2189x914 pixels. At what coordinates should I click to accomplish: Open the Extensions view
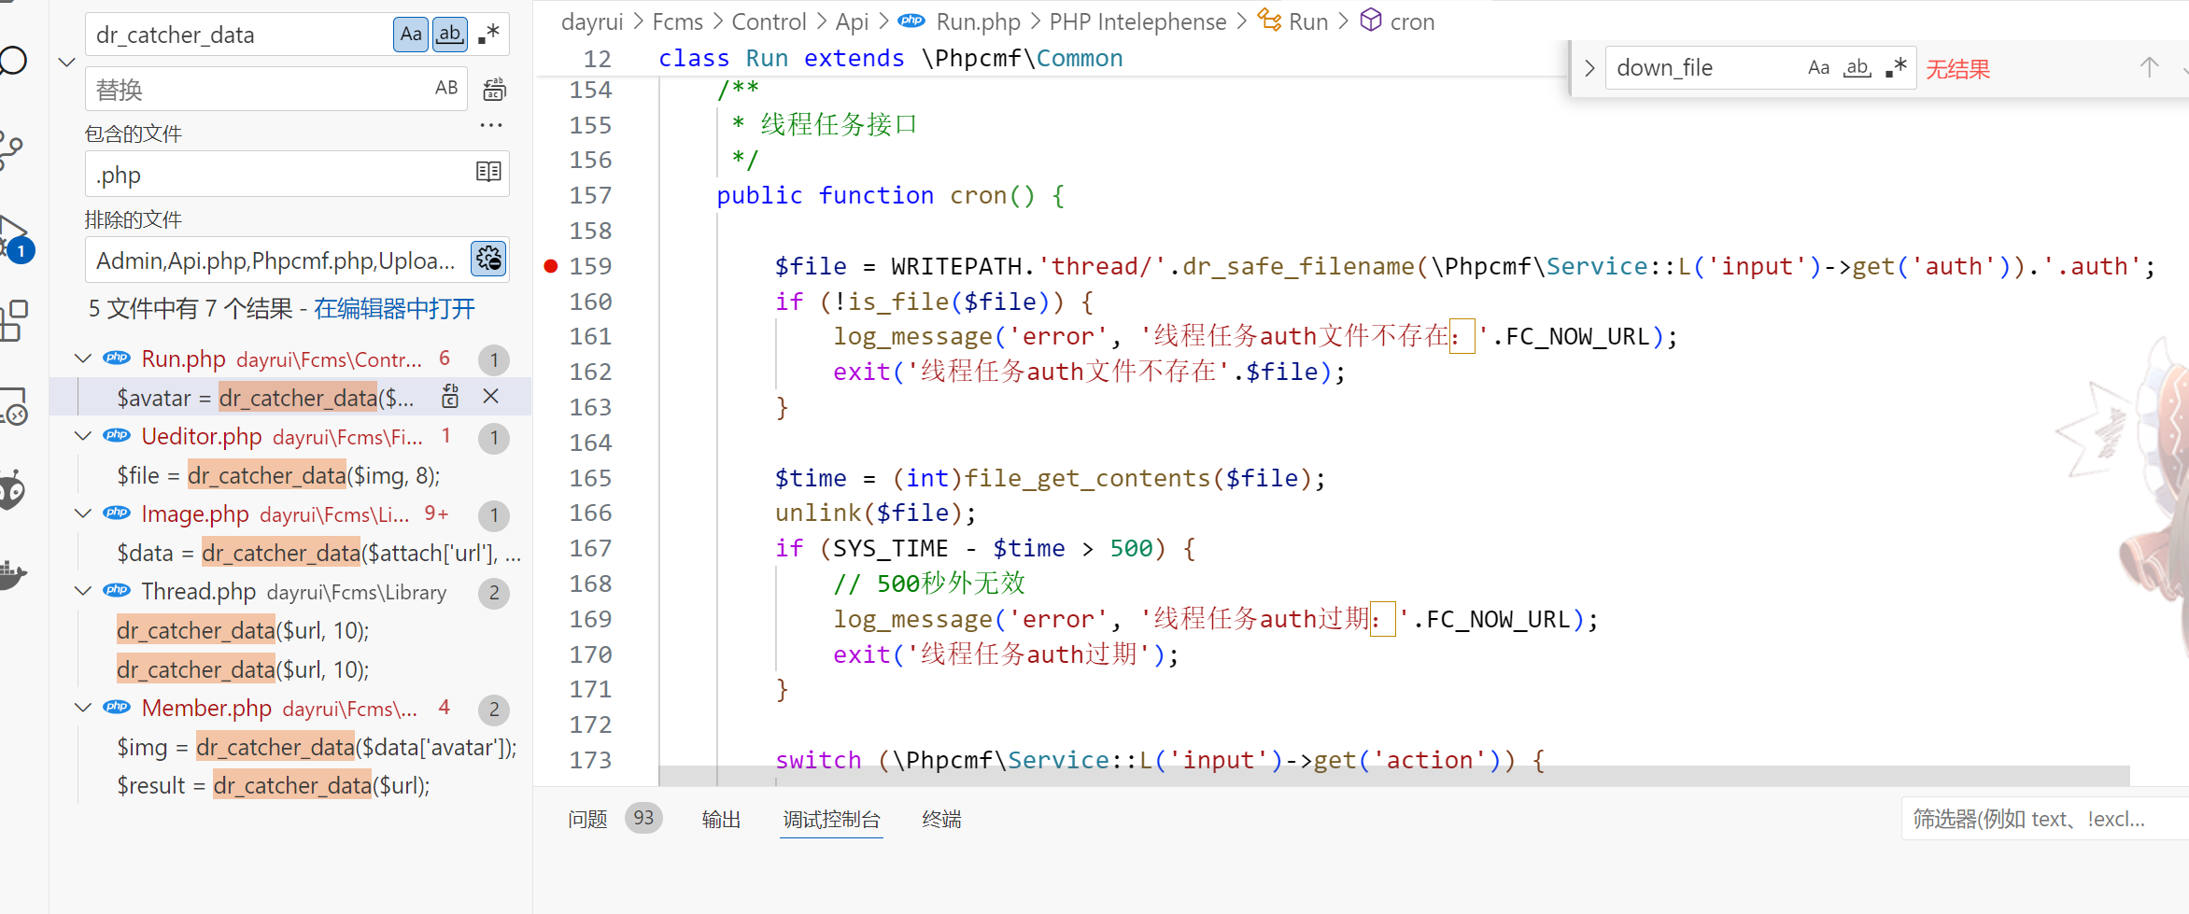[14, 320]
